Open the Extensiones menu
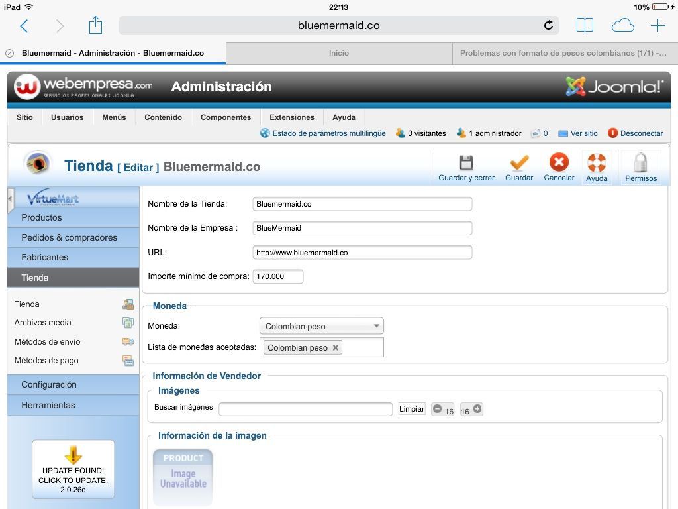This screenshot has height=509, width=678. coord(292,117)
